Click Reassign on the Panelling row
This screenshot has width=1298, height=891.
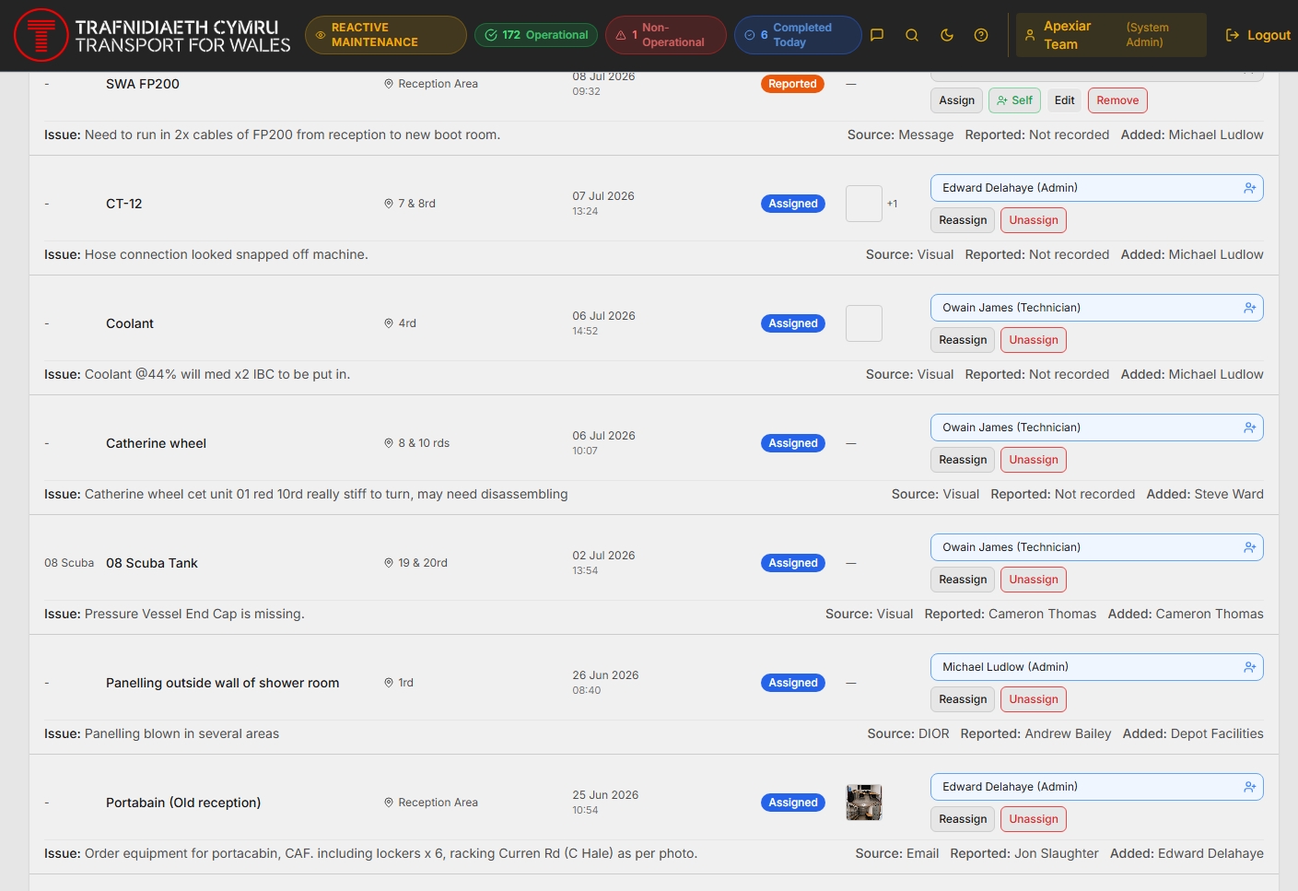click(963, 699)
